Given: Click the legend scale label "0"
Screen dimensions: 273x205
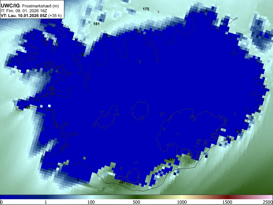Looking at the screenshot, I should tap(2, 202).
